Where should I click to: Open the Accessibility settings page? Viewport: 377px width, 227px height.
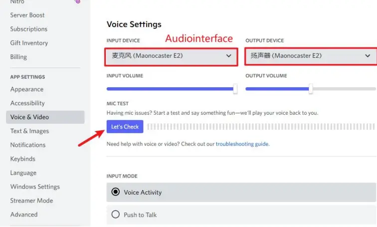tap(27, 103)
